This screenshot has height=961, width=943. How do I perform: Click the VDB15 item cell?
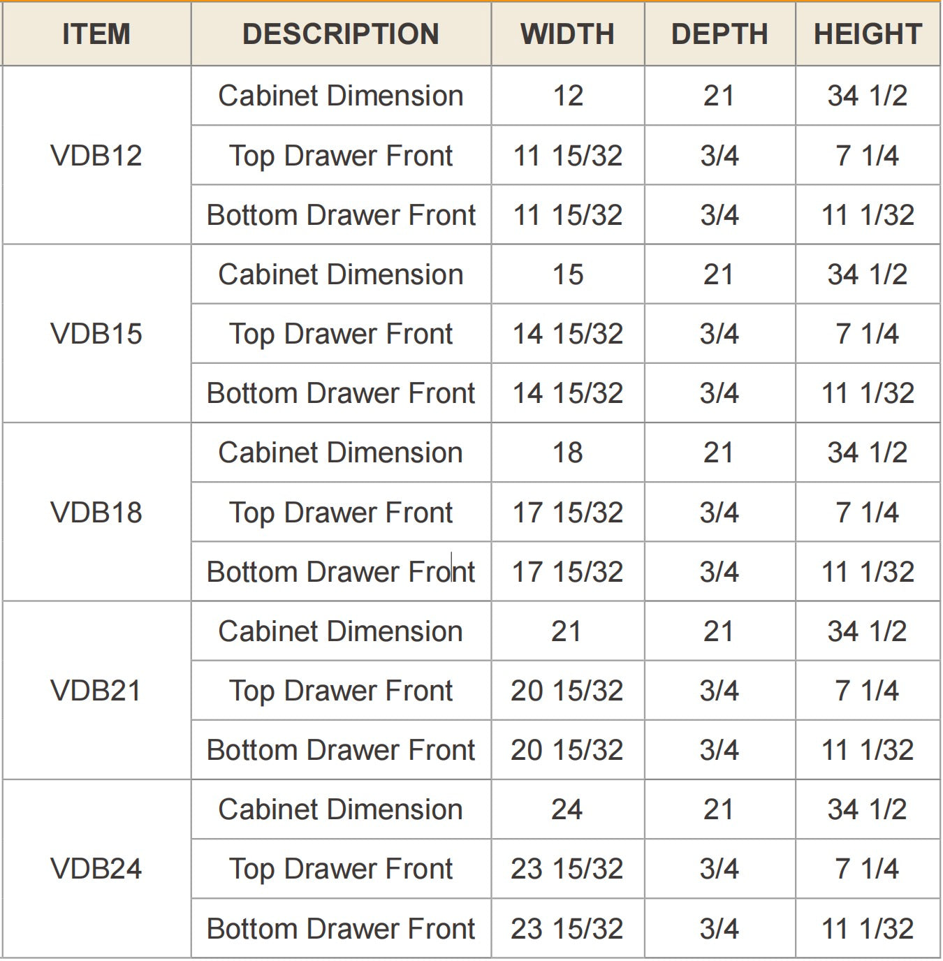click(96, 334)
